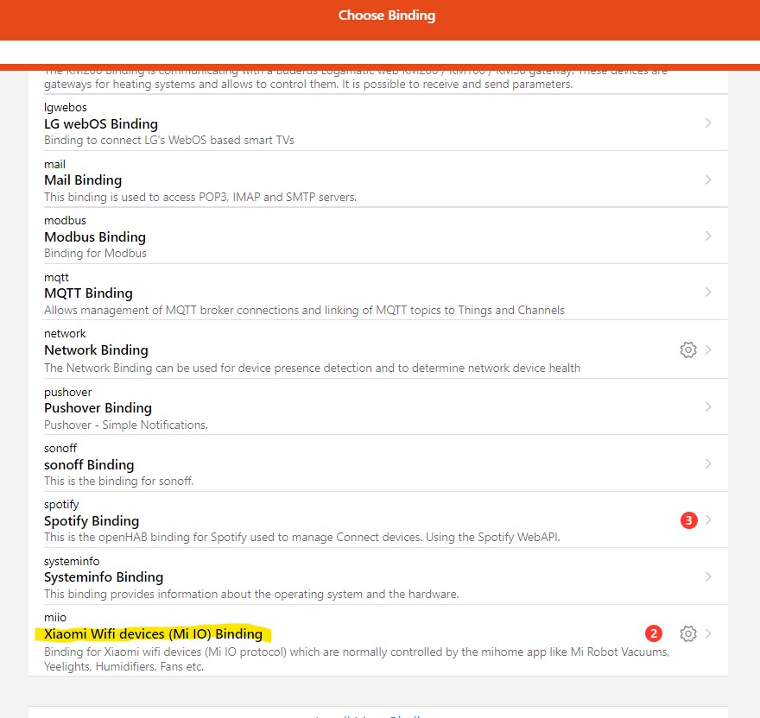Open Pushover Binding title

98,408
